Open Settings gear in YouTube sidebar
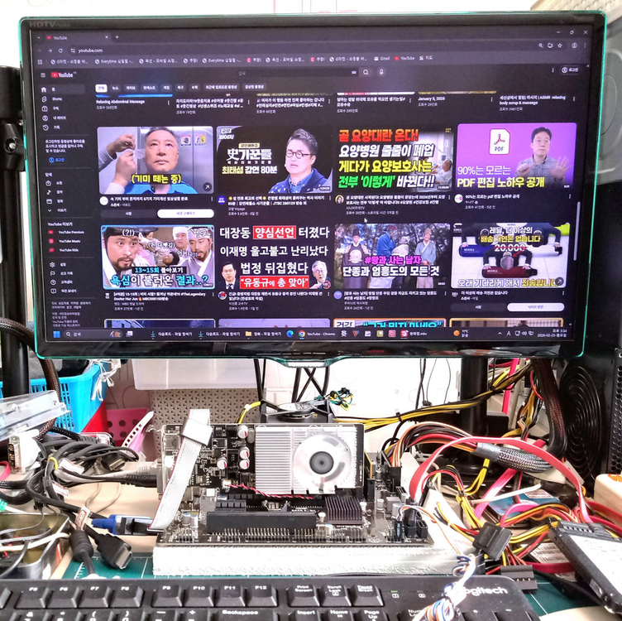This screenshot has height=621, width=622. (x=52, y=264)
